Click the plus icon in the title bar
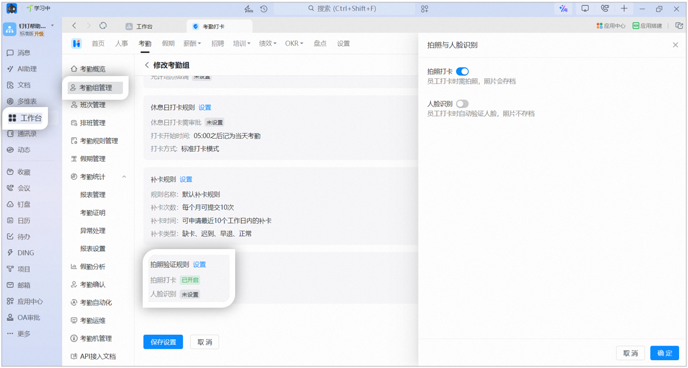Viewport: 688px width, 368px height. (624, 9)
